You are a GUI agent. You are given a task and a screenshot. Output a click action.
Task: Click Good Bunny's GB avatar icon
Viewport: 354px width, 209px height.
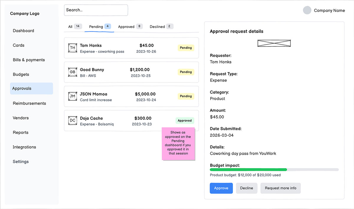[73, 72]
